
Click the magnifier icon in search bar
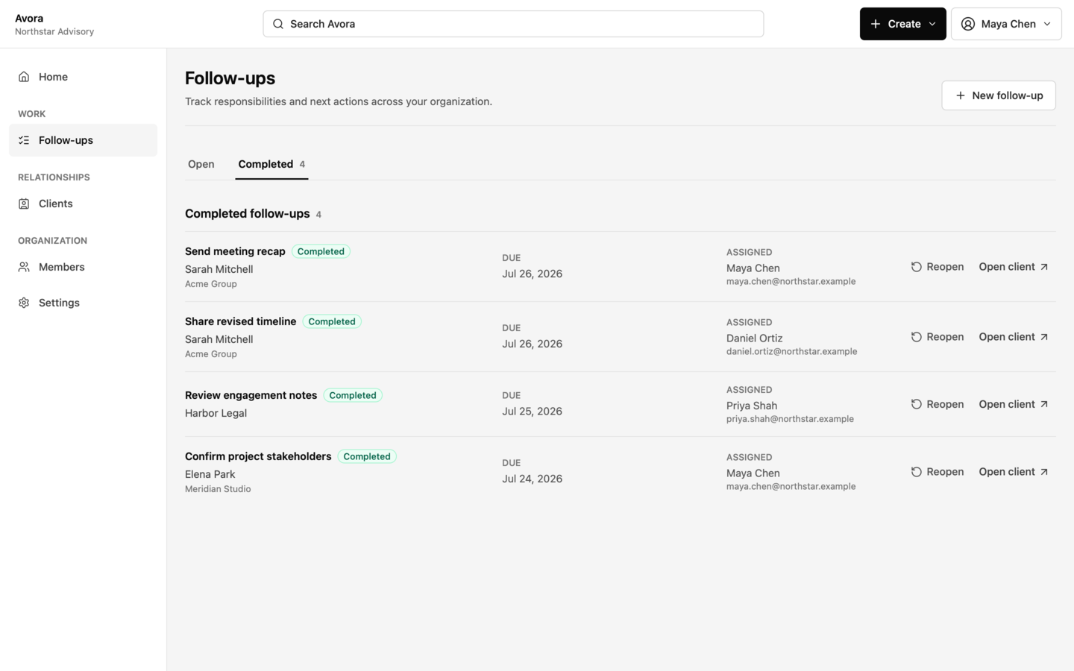pyautogui.click(x=278, y=24)
